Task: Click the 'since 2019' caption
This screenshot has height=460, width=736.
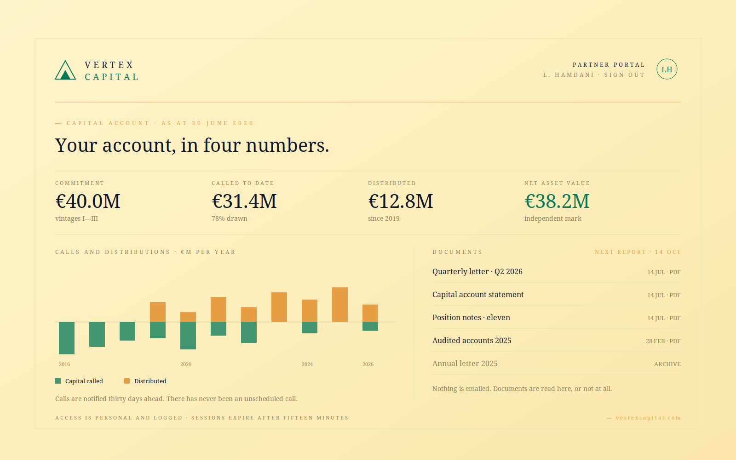Action: [384, 218]
